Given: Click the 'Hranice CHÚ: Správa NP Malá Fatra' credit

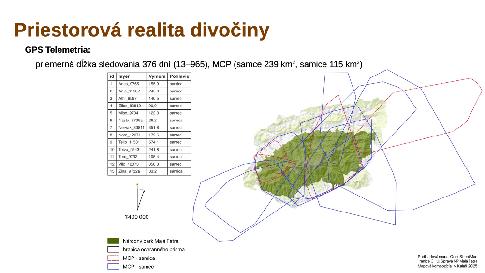Looking at the screenshot, I should tap(447, 261).
